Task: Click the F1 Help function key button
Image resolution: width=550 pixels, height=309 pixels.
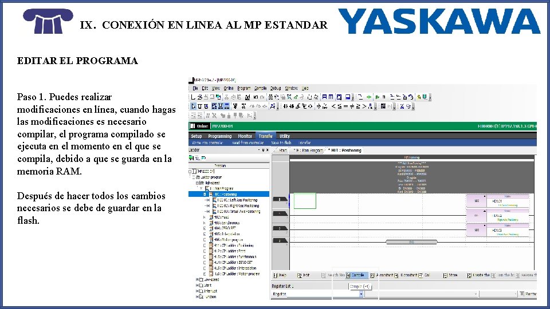Action: pyautogui.click(x=280, y=275)
